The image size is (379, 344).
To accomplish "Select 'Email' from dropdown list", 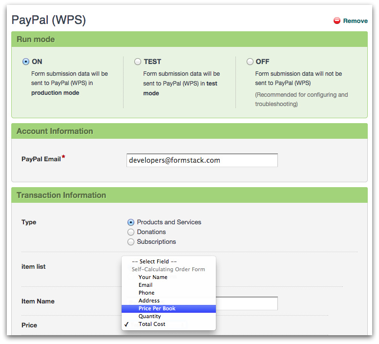I will pos(146,285).
